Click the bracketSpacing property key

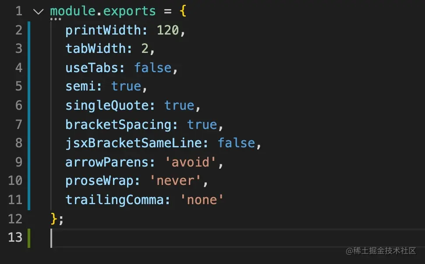click(x=118, y=125)
